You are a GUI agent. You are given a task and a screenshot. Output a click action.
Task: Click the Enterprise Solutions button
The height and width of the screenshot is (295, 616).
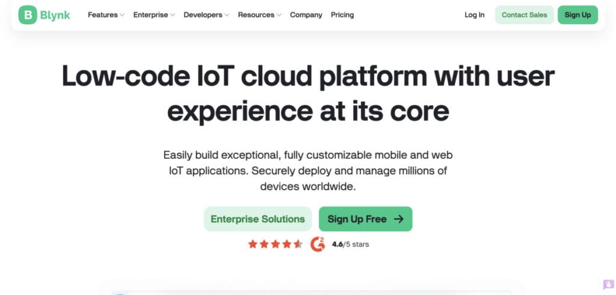click(x=257, y=219)
